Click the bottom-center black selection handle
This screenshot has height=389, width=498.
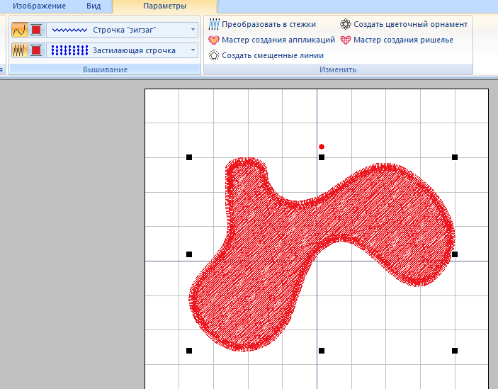322,351
